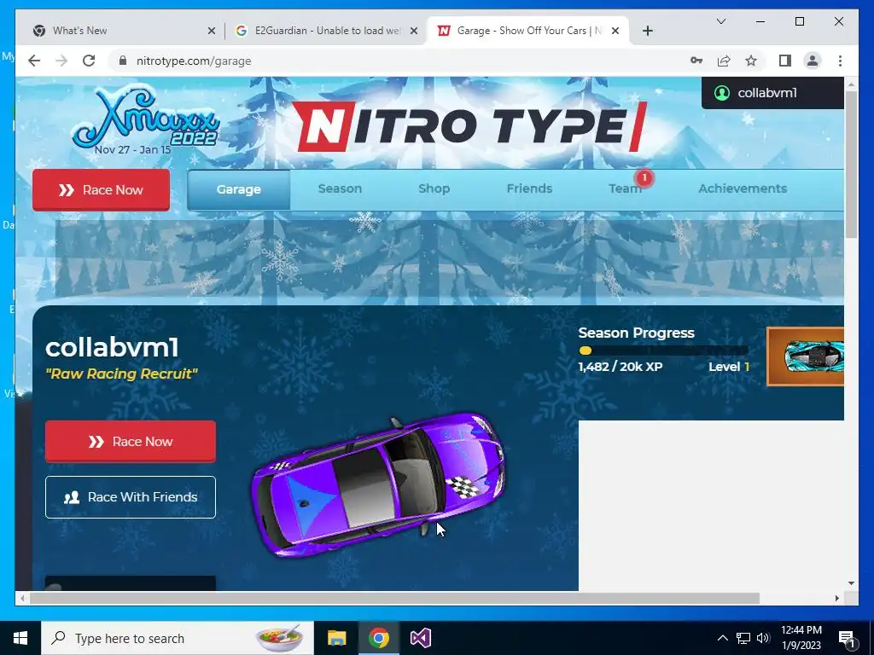
Task: Click the collabvm1 username heading
Action: [112, 348]
